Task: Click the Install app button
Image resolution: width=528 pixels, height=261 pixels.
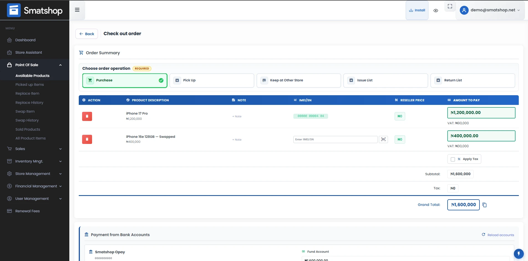Action: pos(417,10)
